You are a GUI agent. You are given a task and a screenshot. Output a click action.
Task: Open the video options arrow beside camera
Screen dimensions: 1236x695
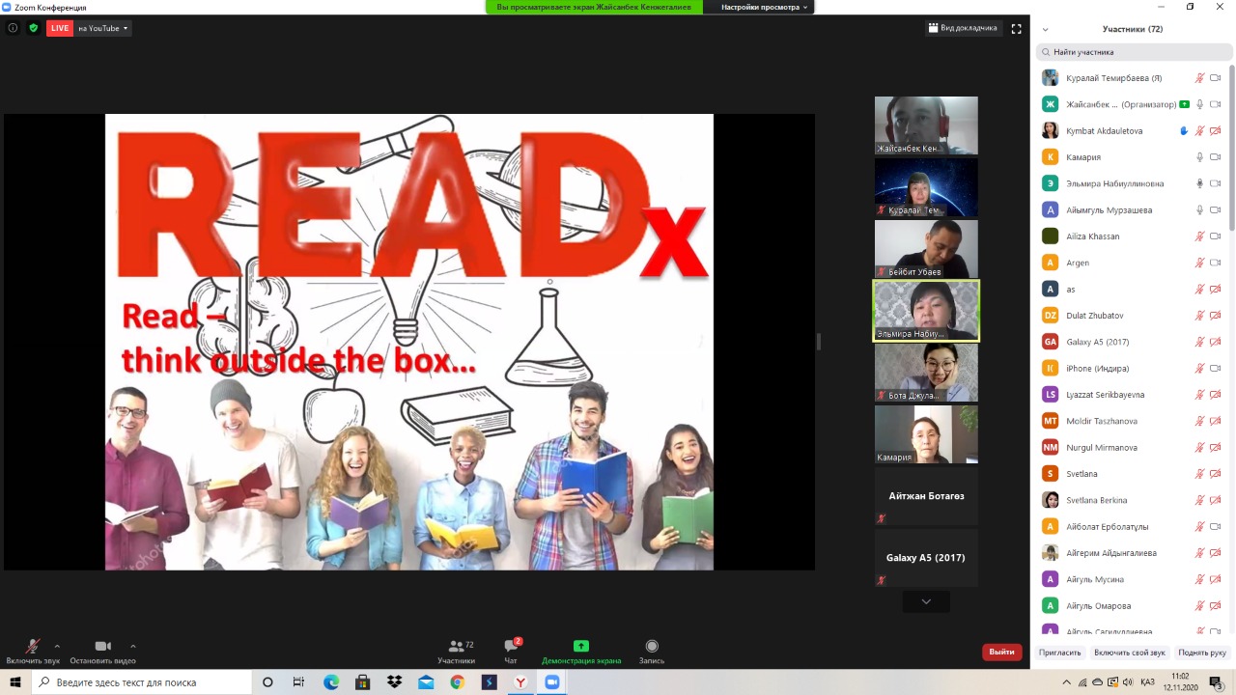coord(132,646)
